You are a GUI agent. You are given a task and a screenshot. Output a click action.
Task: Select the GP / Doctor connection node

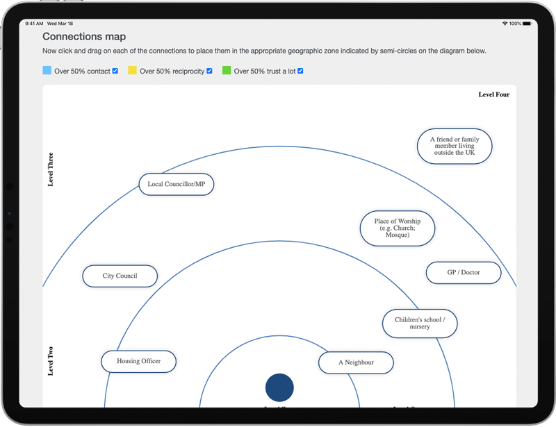(464, 273)
